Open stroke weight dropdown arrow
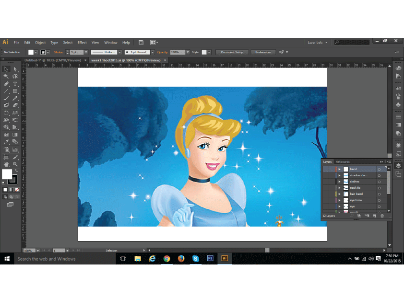The width and height of the screenshot is (404, 285). [x=86, y=52]
